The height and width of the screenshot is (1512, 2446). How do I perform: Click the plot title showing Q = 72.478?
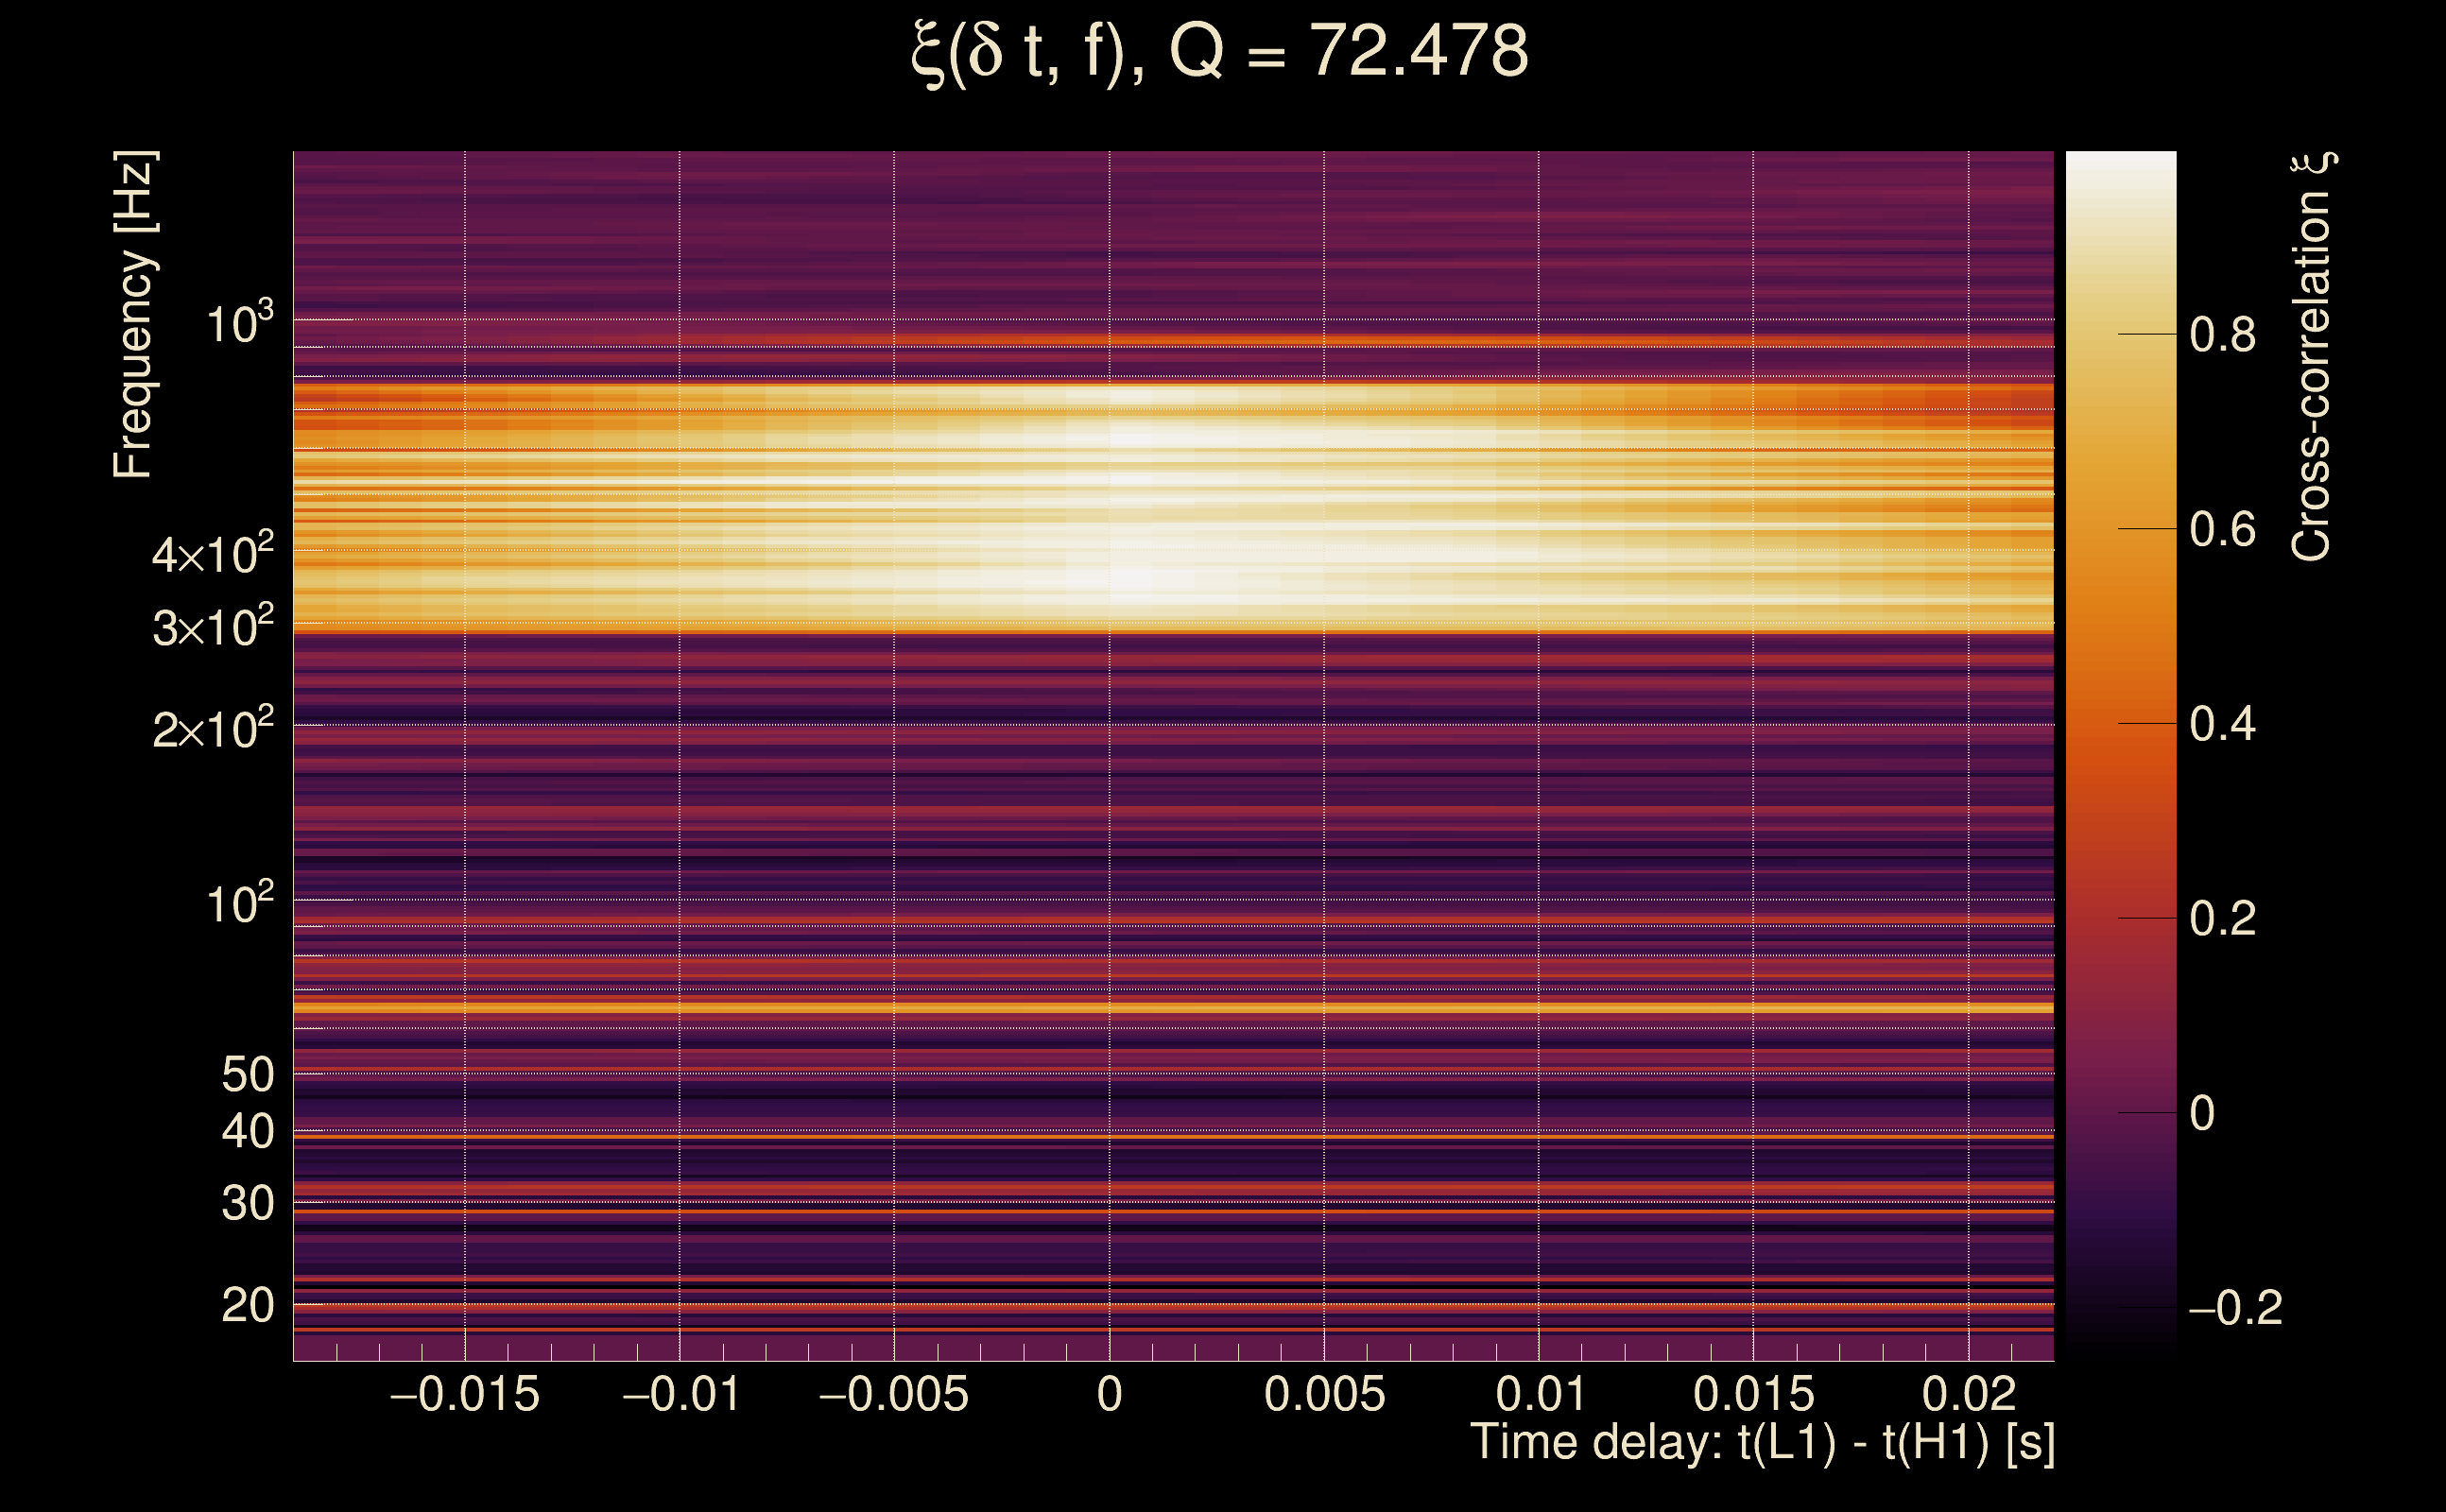click(1220, 52)
